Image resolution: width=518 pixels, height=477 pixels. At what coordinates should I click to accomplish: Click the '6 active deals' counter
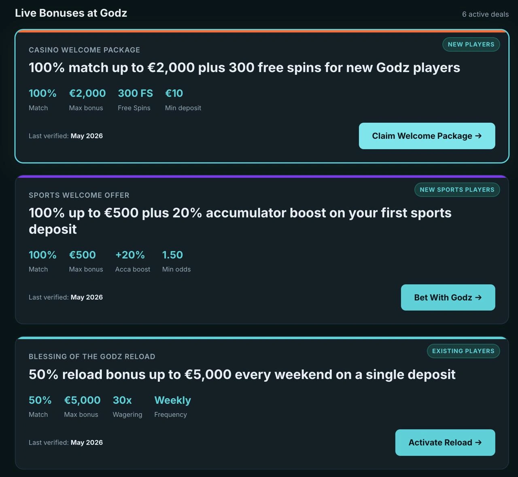485,14
